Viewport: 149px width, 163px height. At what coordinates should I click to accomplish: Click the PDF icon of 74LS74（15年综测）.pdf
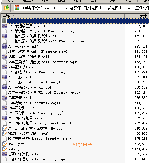5,133
